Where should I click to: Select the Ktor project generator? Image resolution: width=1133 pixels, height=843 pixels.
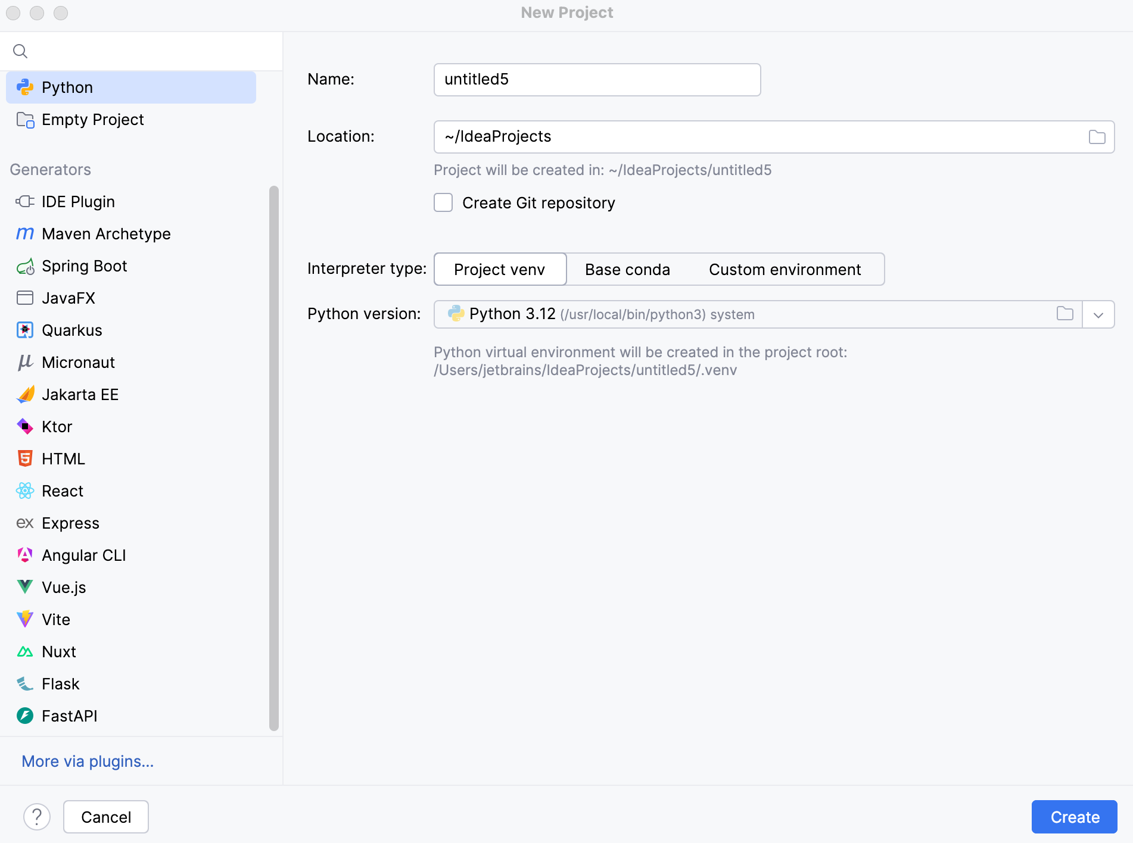[56, 426]
